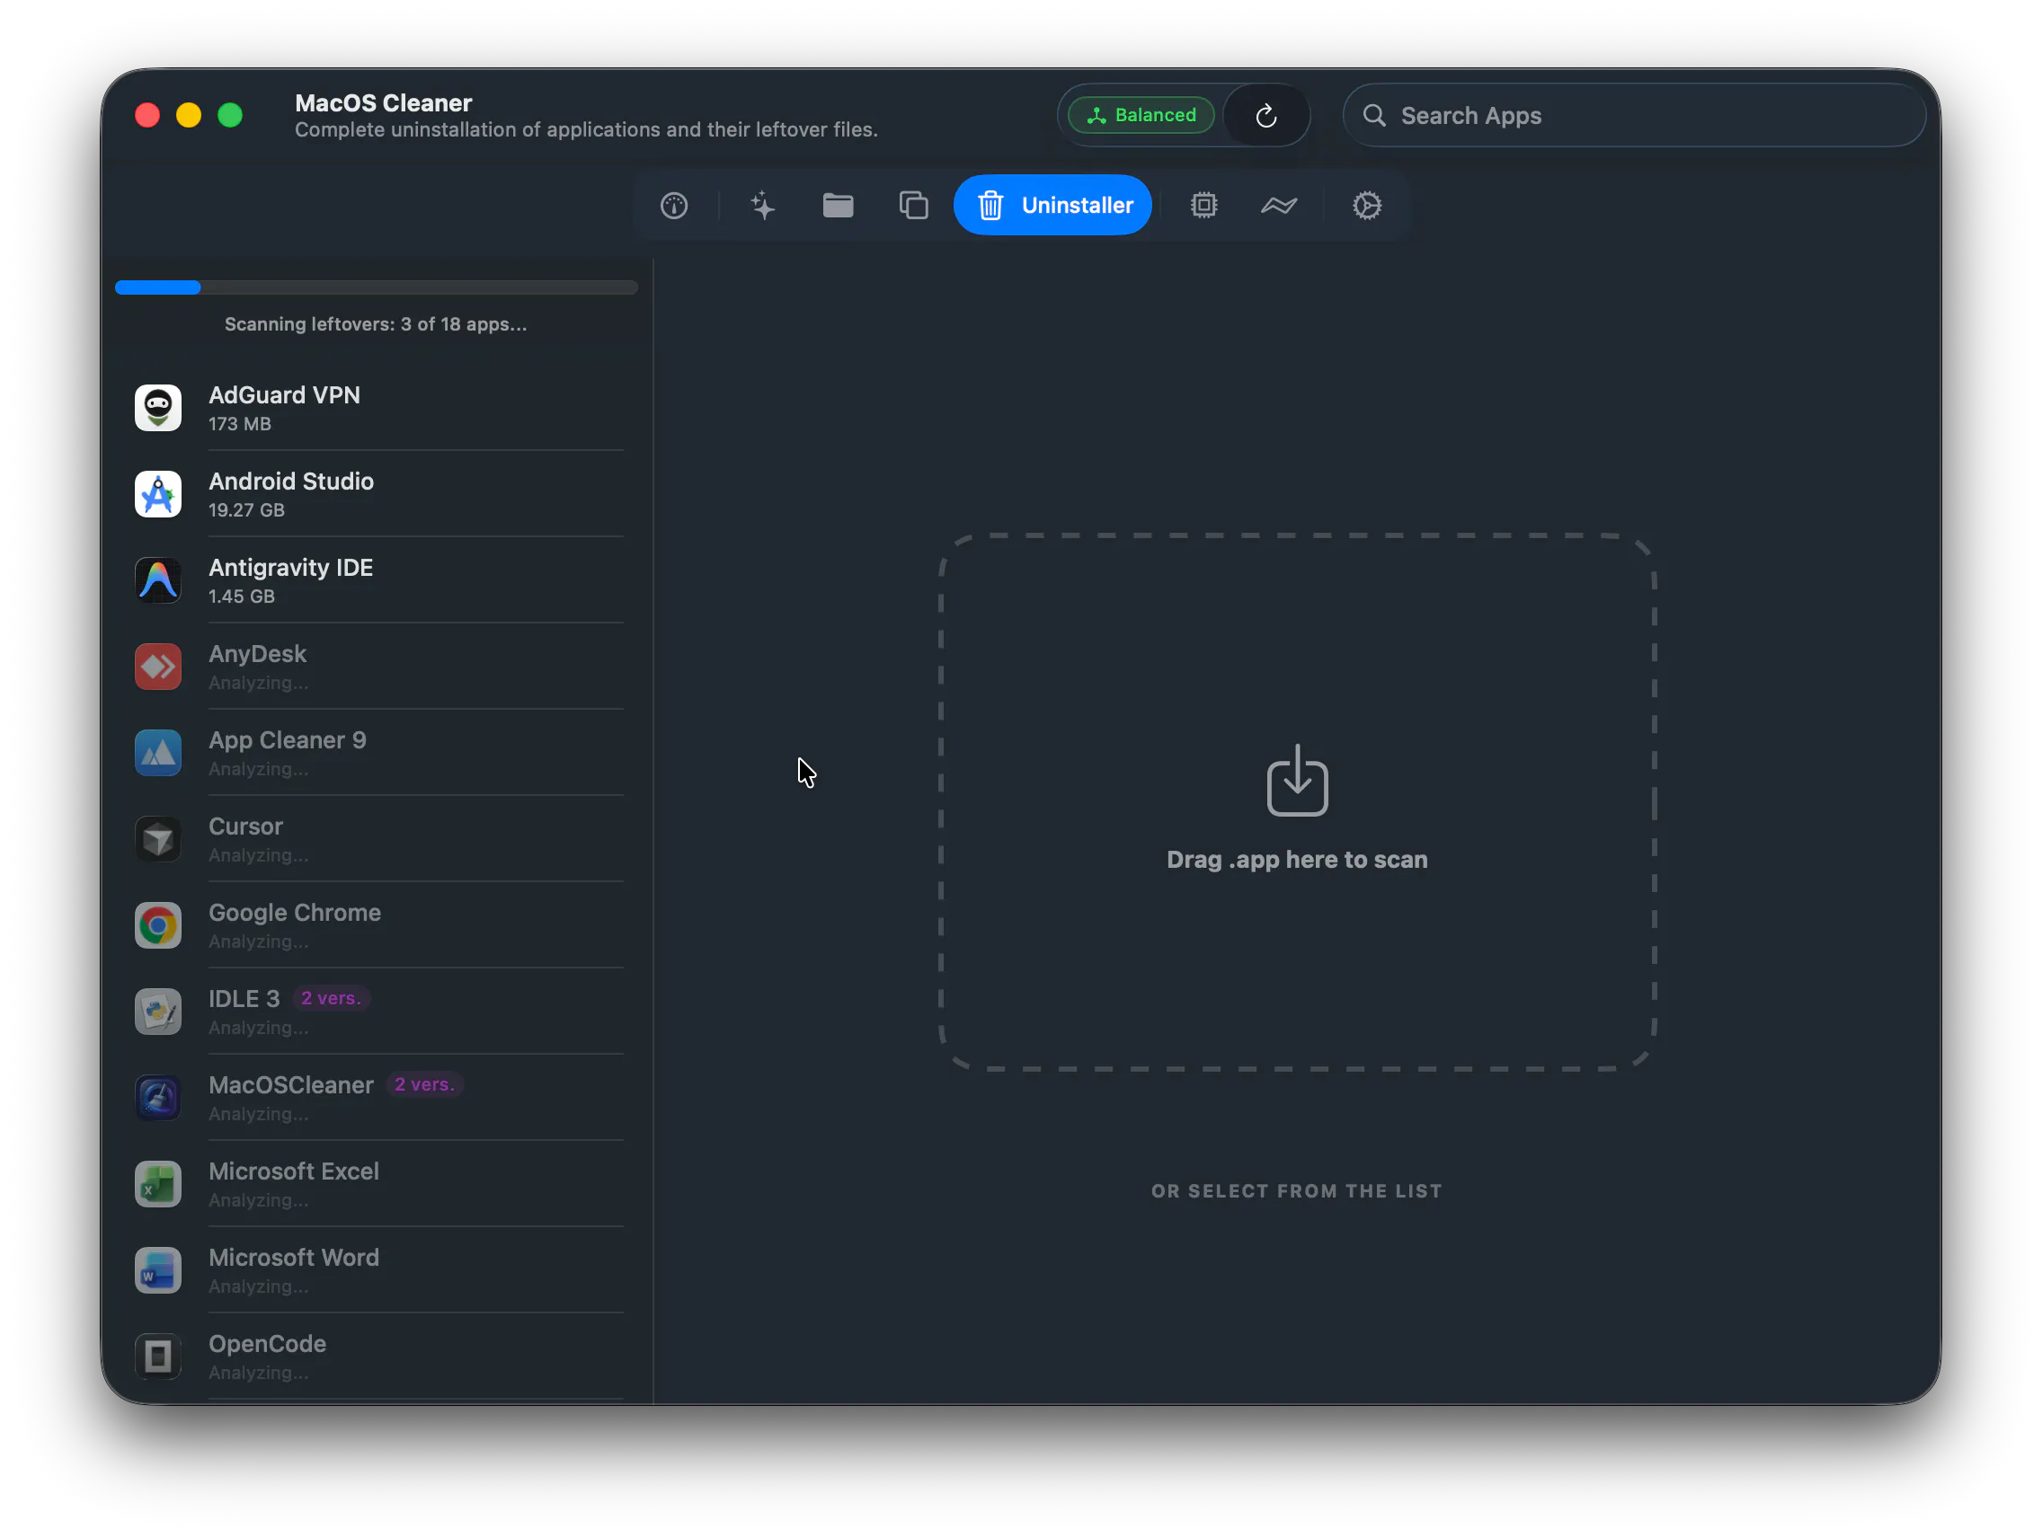Image resolution: width=2042 pixels, height=1538 pixels.
Task: Select Microsoft Word in the list
Action: pos(377,1270)
